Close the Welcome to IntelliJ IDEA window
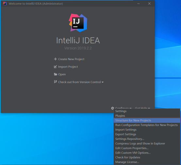Viewport: 181px width, 165px height. pyautogui.click(x=149, y=4)
